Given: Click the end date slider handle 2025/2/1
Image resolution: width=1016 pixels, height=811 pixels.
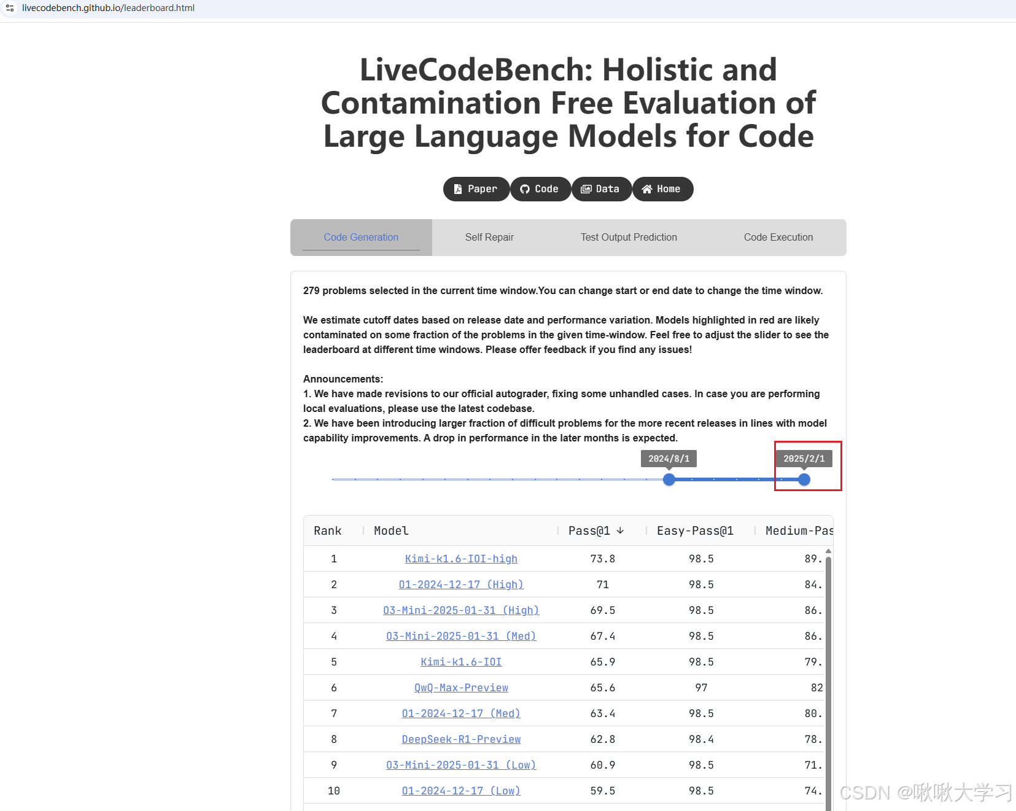Looking at the screenshot, I should (x=804, y=479).
